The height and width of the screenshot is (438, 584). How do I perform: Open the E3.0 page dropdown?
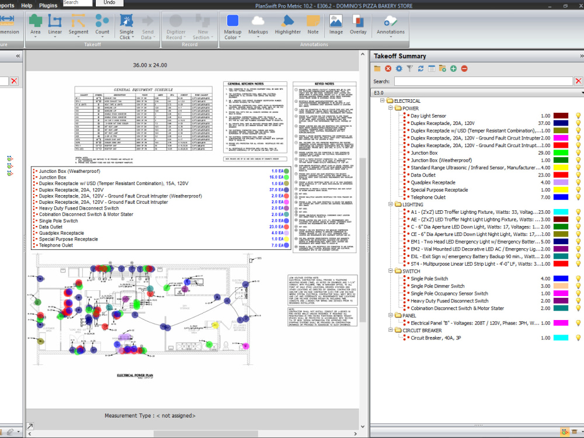582,93
